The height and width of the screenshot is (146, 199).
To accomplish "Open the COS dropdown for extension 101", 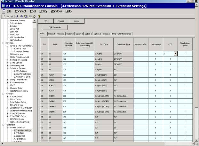I will (x=176, y=54).
